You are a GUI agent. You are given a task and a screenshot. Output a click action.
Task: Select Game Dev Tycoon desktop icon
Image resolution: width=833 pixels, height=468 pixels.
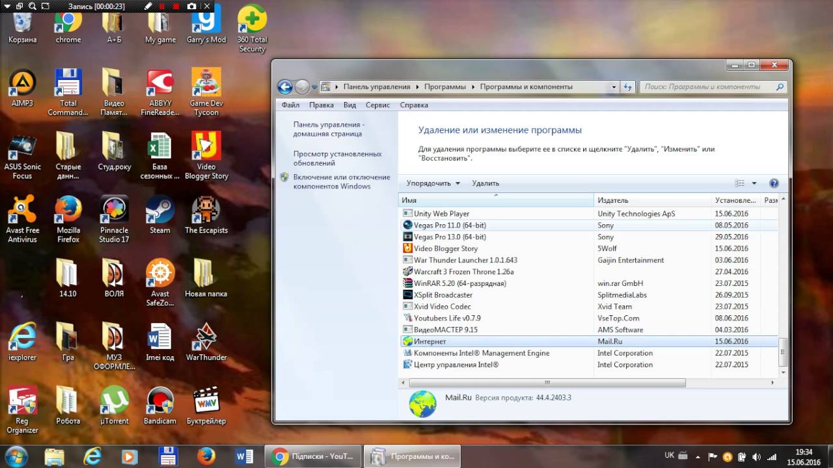[x=206, y=92]
